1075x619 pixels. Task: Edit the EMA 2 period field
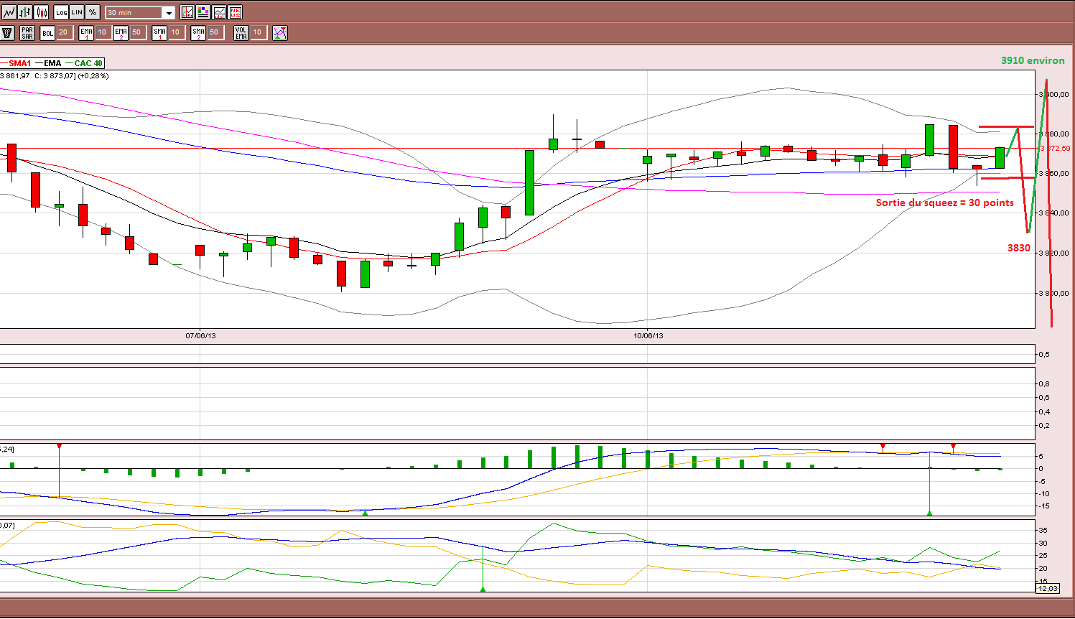click(137, 32)
